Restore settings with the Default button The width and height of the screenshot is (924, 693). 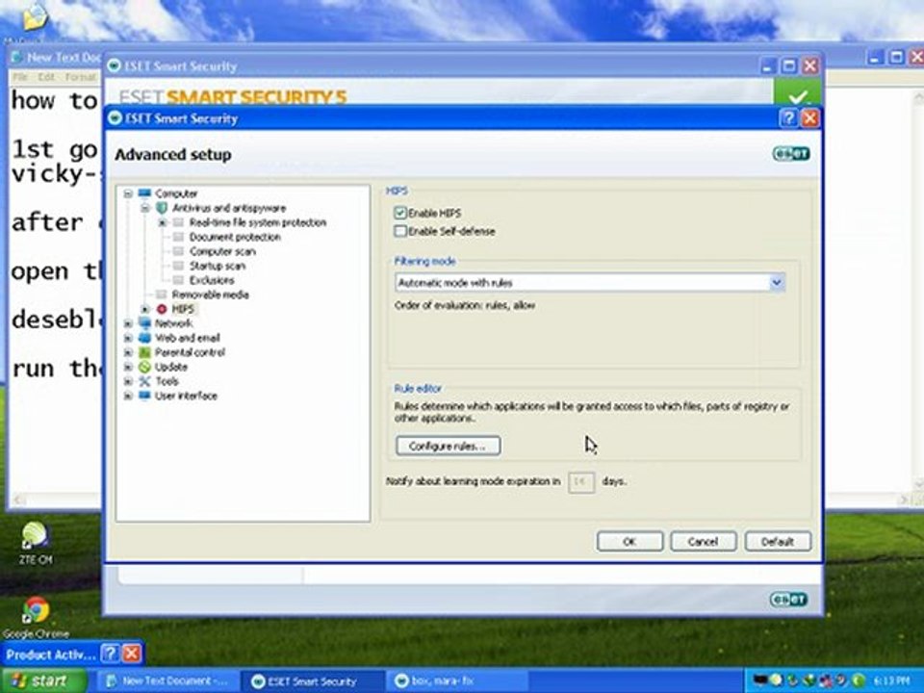coord(778,542)
